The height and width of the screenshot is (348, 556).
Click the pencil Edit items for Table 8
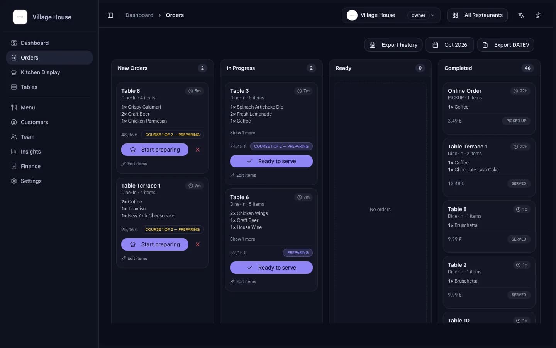tap(134, 164)
